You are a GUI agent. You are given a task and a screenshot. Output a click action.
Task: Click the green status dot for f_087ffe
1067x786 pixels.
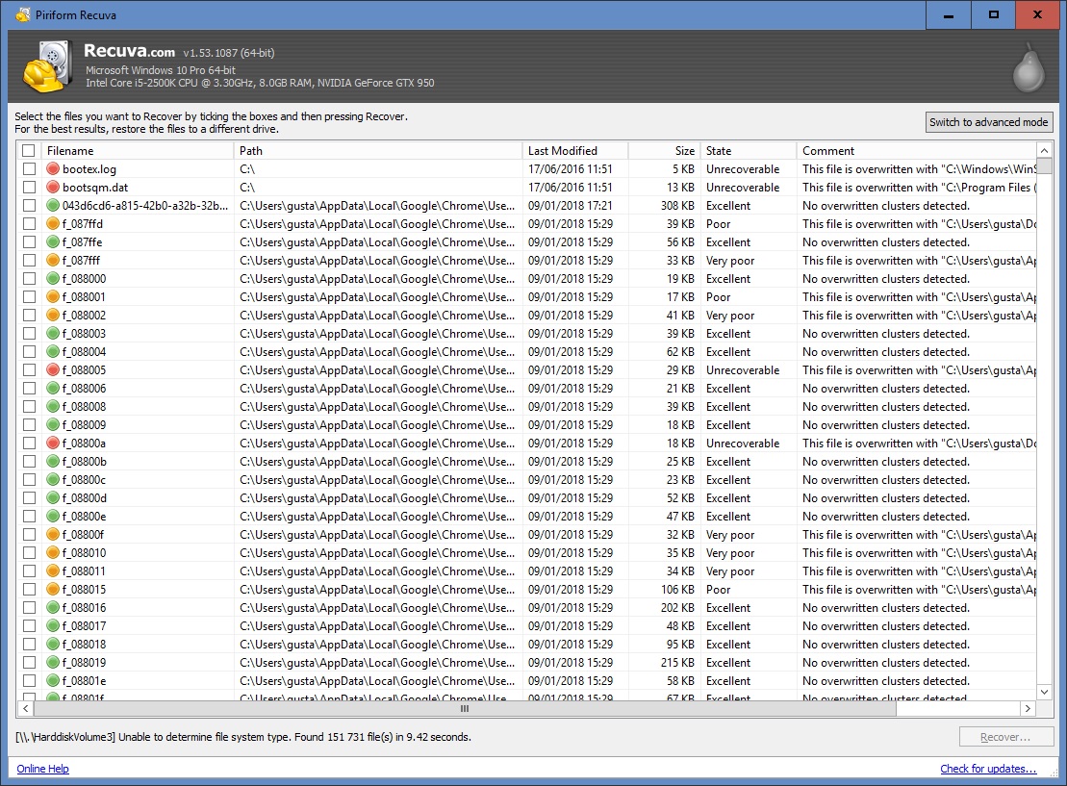(x=53, y=242)
